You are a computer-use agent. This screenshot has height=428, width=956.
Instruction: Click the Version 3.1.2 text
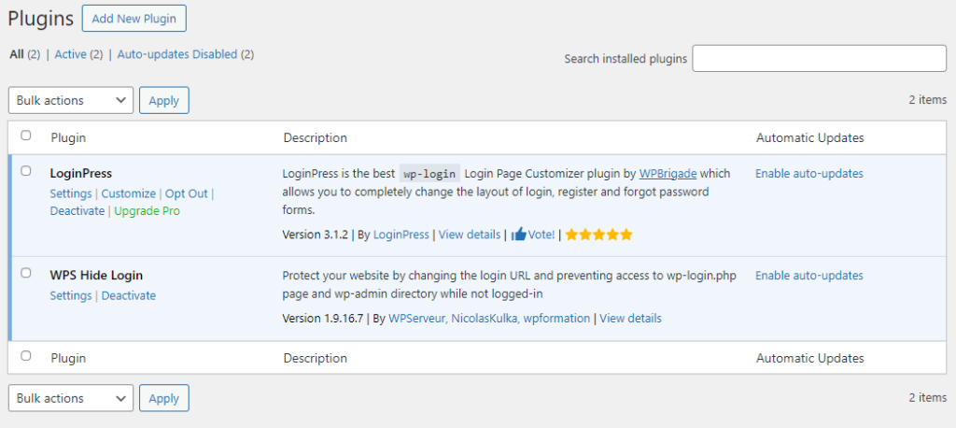point(316,235)
